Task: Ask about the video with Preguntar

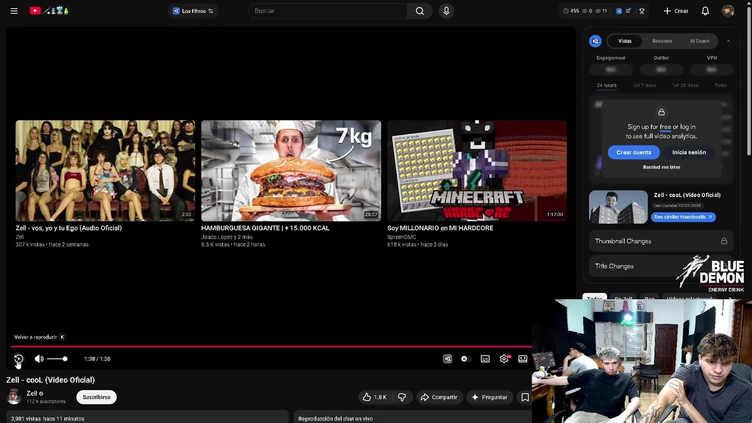Action: 489,397
